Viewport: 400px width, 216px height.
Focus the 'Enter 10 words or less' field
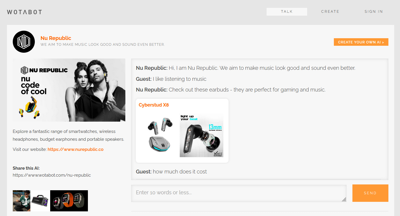(238, 193)
